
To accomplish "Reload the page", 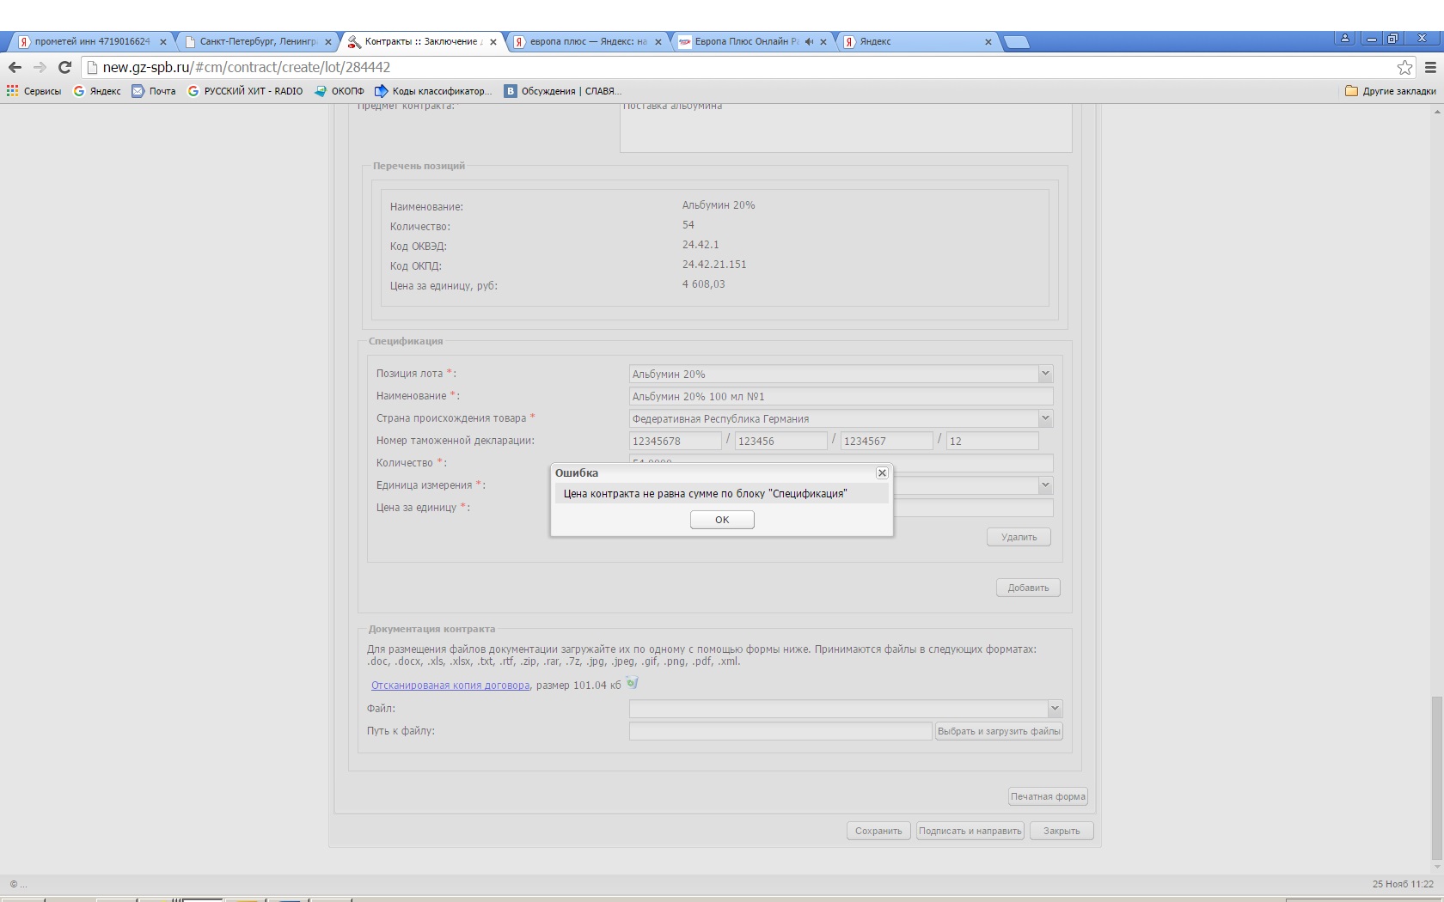I will coord(64,67).
